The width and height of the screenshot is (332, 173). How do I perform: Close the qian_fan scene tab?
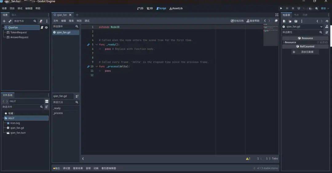pyautogui.click(x=70, y=15)
